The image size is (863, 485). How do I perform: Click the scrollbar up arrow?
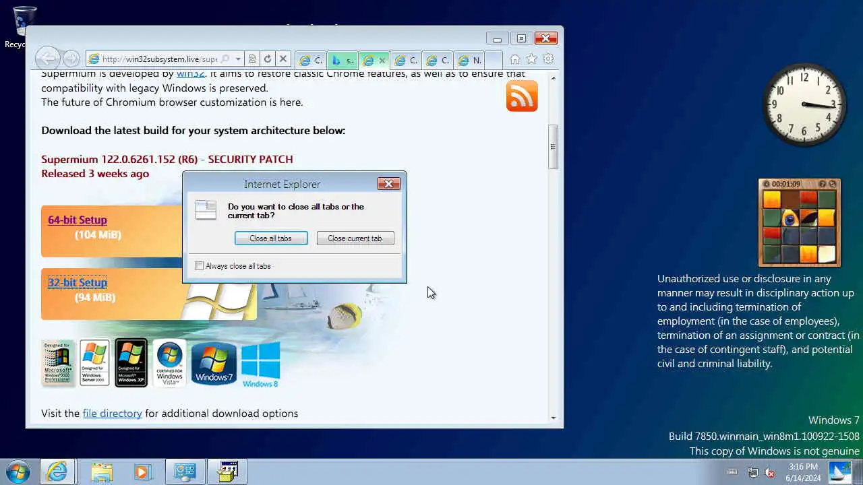pos(554,78)
